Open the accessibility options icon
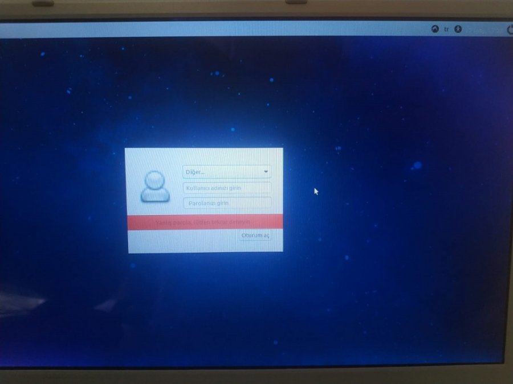Screen dimensions: 513x384 click(458, 29)
